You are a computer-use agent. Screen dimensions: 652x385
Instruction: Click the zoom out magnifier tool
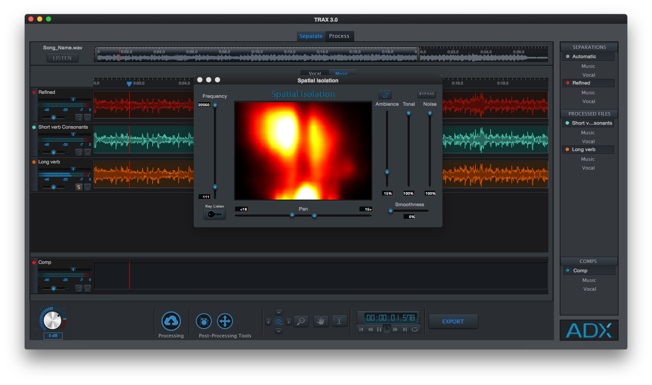tap(301, 321)
